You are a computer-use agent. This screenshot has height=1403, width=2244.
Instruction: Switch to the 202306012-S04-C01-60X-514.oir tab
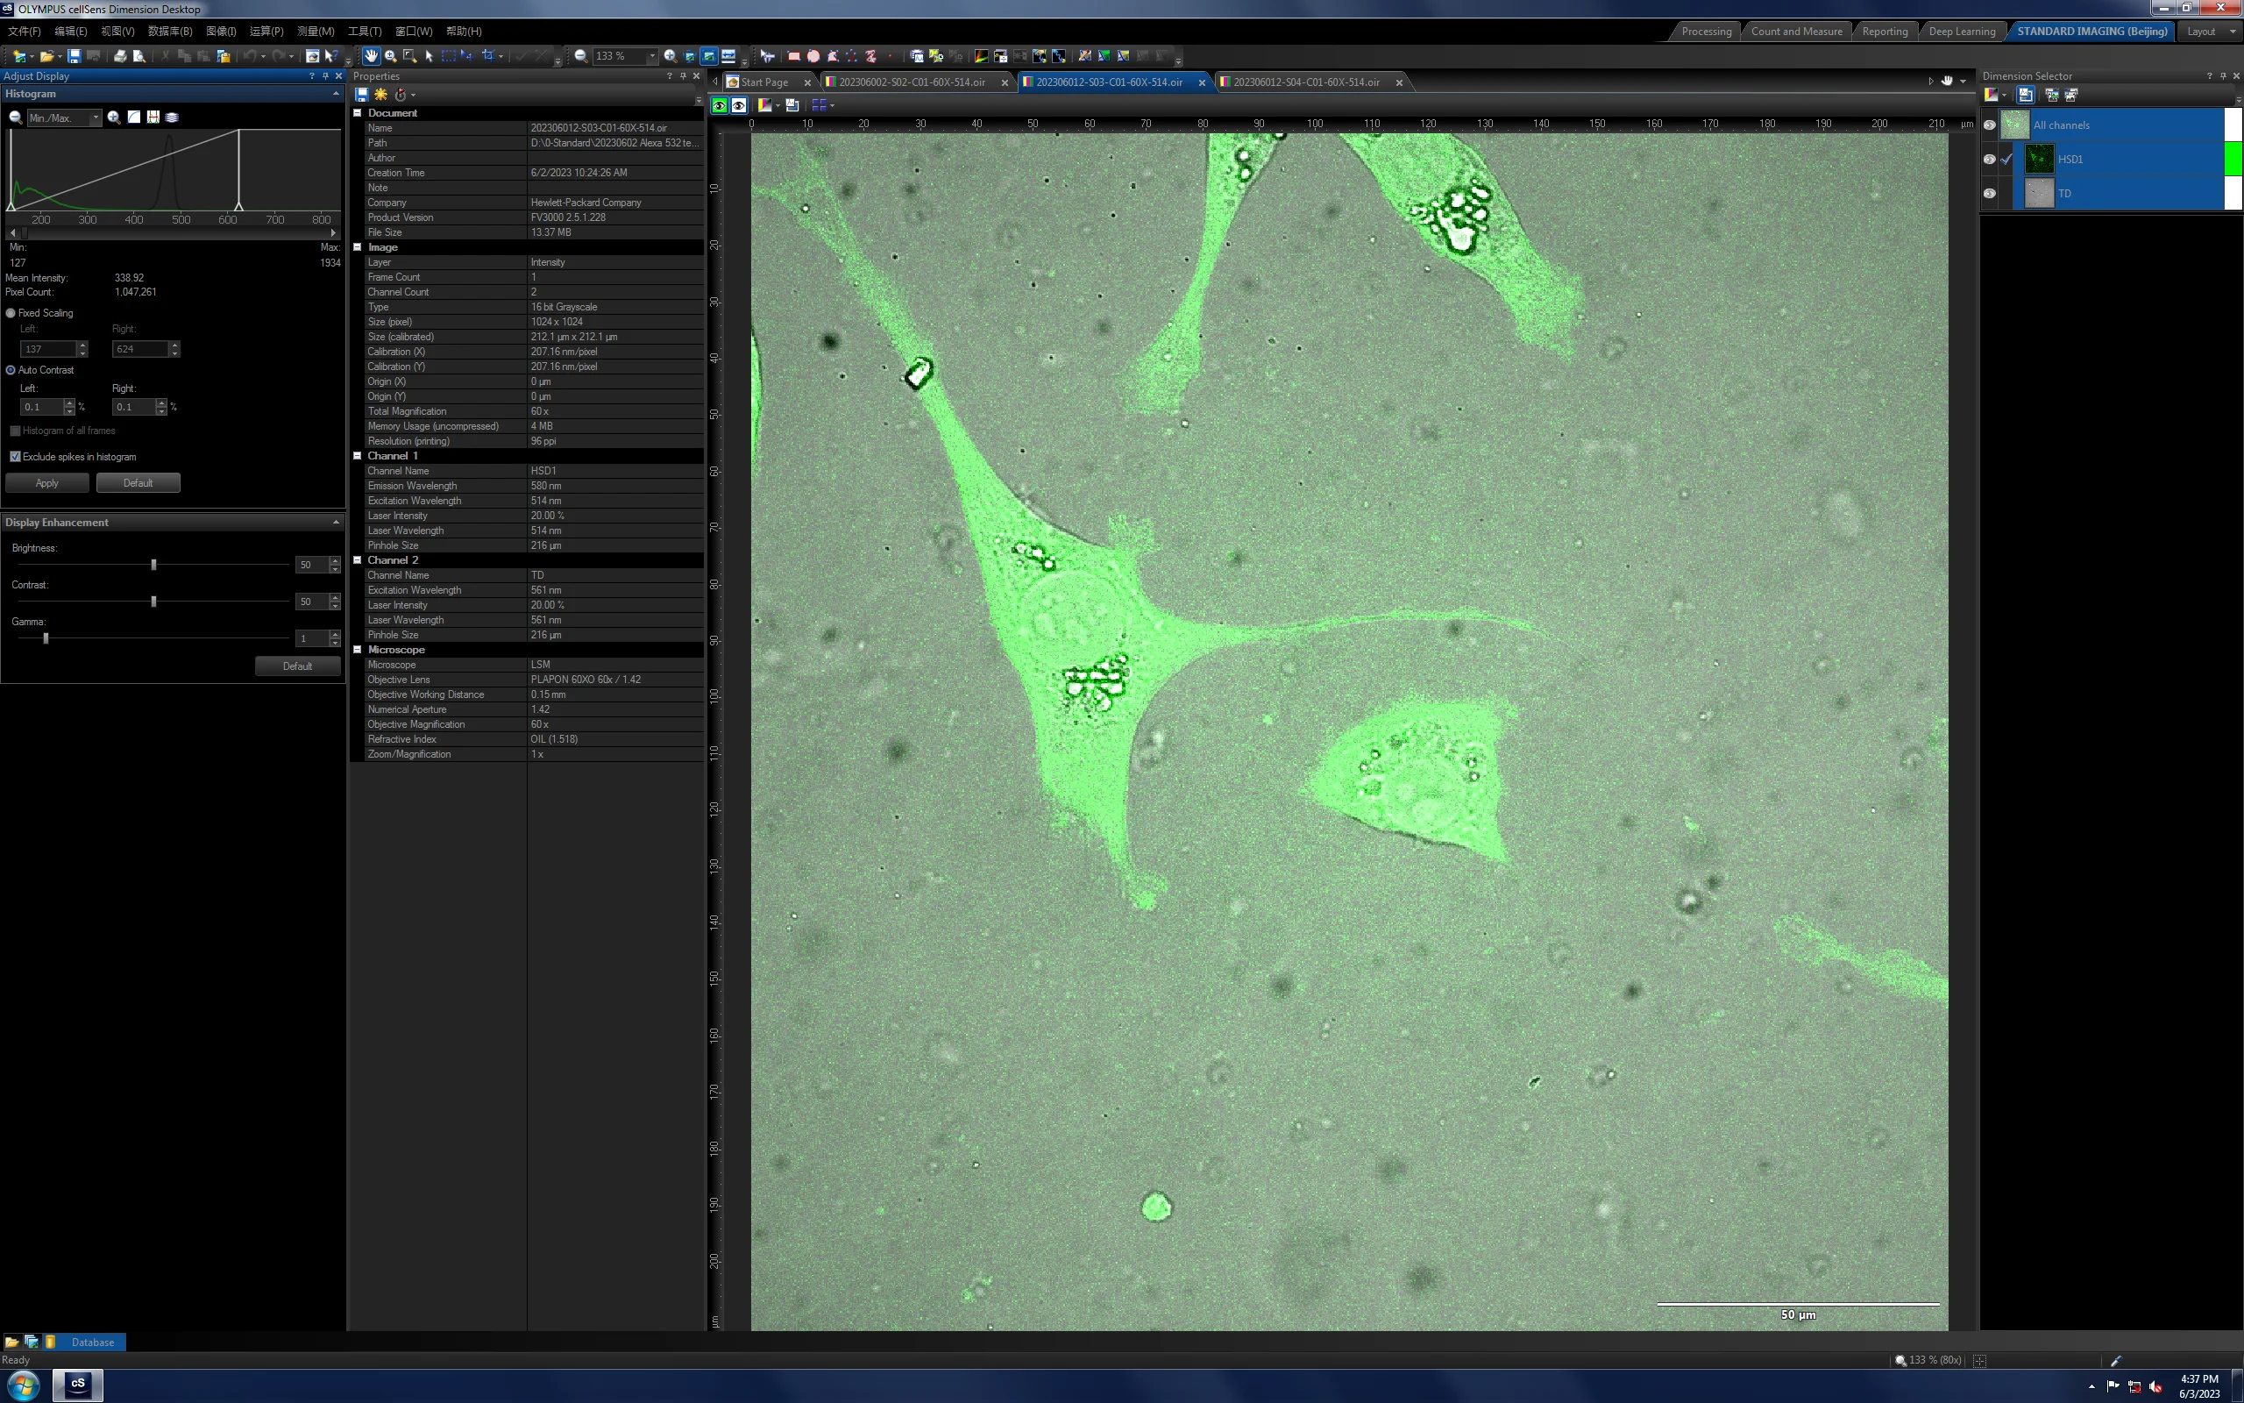tap(1305, 82)
